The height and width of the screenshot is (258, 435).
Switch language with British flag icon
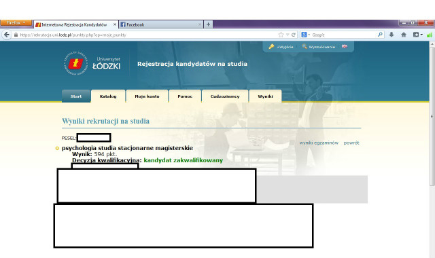(x=345, y=46)
